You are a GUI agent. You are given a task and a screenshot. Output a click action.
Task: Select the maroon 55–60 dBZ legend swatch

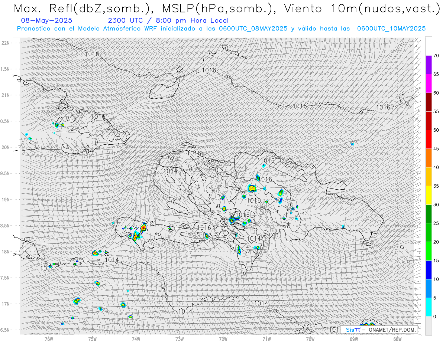429,102
